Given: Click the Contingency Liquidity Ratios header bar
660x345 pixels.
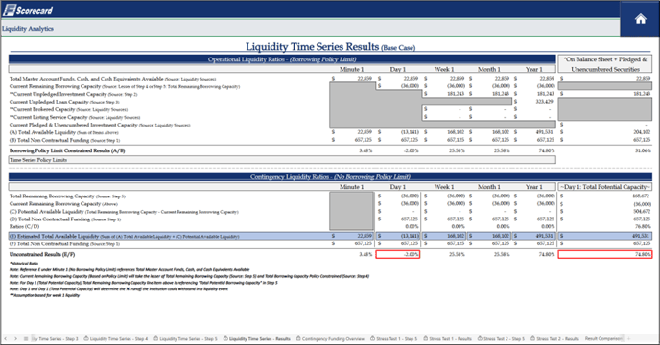Looking at the screenshot, I should [330, 176].
